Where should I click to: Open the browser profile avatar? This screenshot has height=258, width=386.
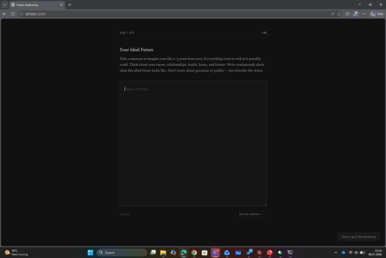tap(356, 14)
